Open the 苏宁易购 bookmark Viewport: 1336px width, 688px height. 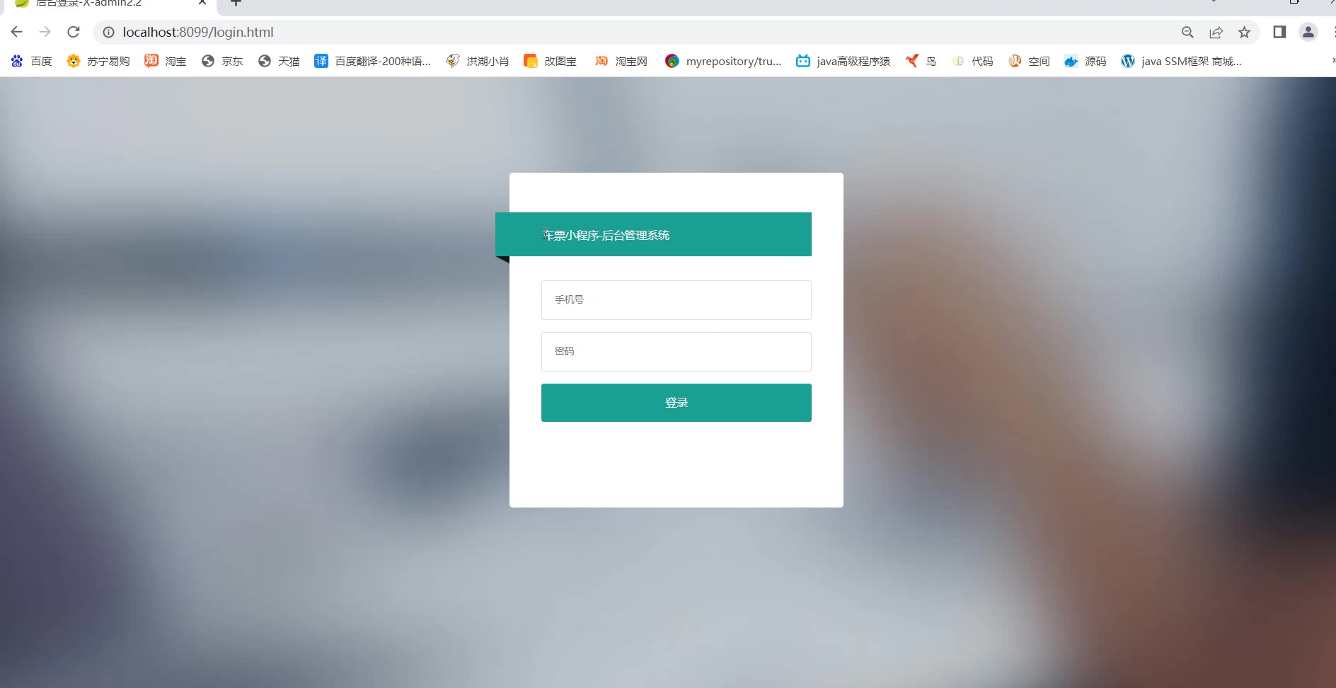98,61
